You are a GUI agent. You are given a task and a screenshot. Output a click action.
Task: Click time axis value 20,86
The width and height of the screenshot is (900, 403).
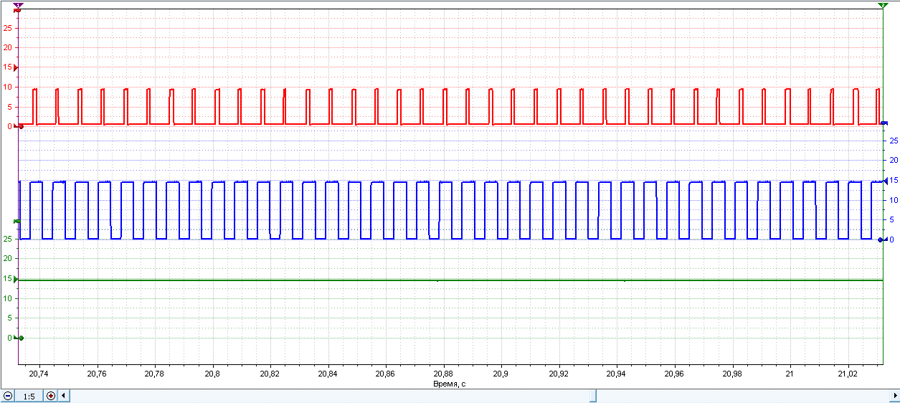coord(385,374)
